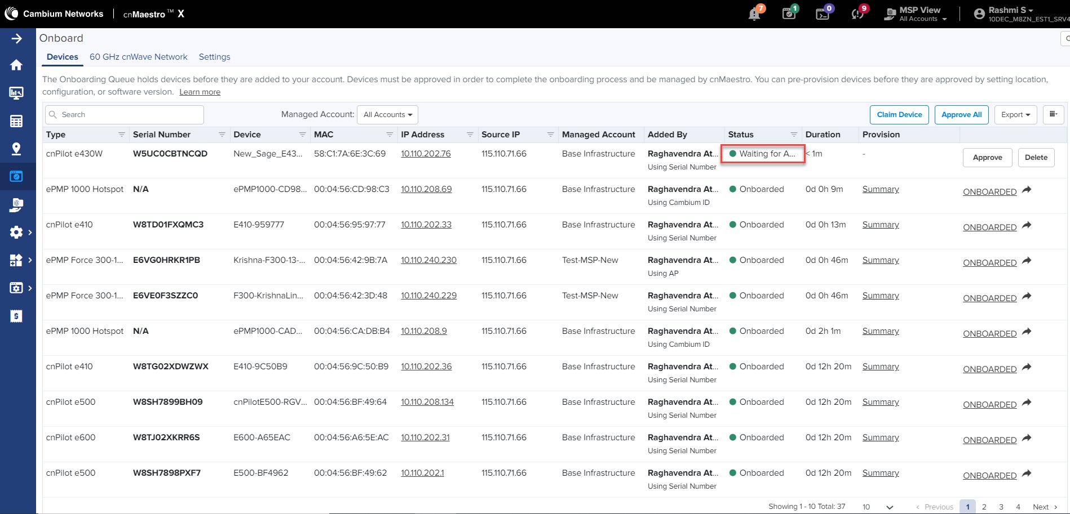Open Summary link for cnPilotE500-RGV row
The image size is (1070, 514).
pos(881,402)
